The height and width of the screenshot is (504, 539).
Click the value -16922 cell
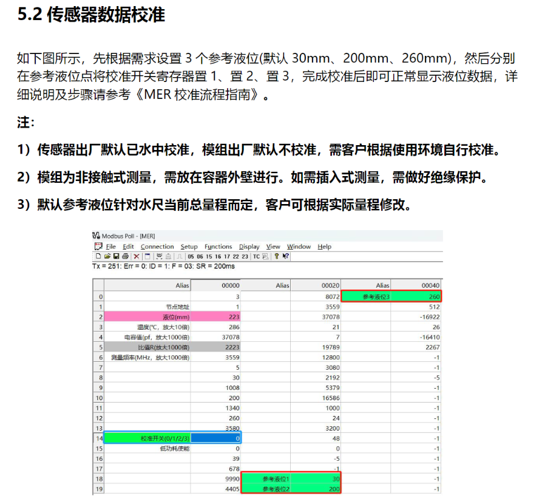click(x=415, y=316)
